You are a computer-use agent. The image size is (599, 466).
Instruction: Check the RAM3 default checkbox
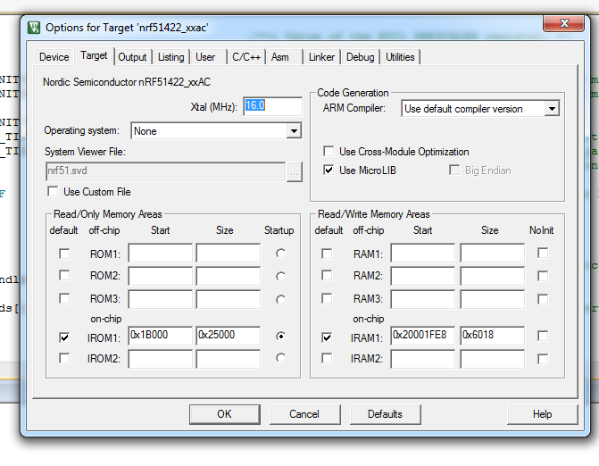click(327, 298)
